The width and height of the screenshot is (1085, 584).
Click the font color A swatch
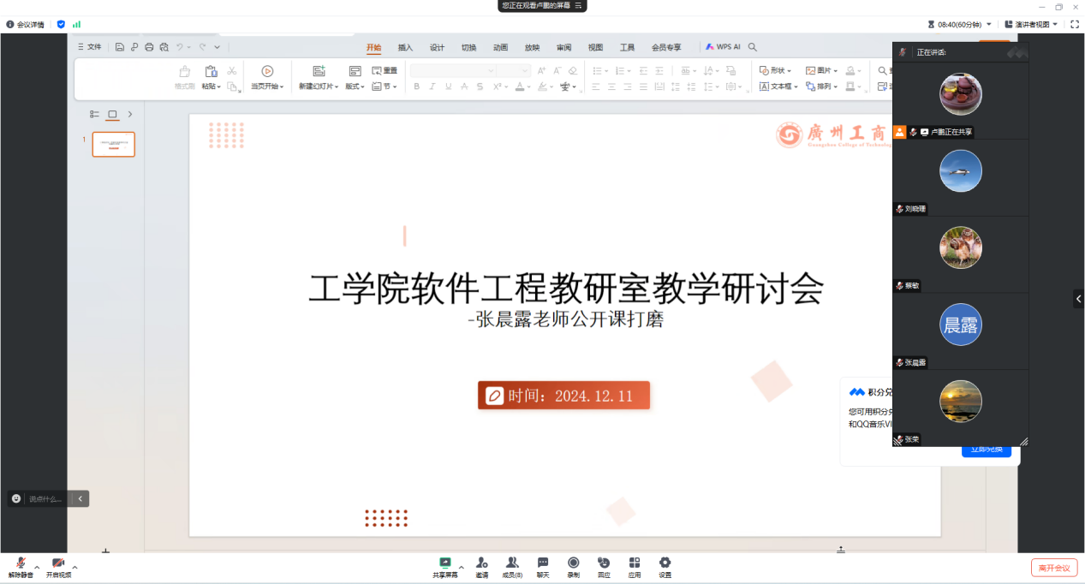click(519, 86)
